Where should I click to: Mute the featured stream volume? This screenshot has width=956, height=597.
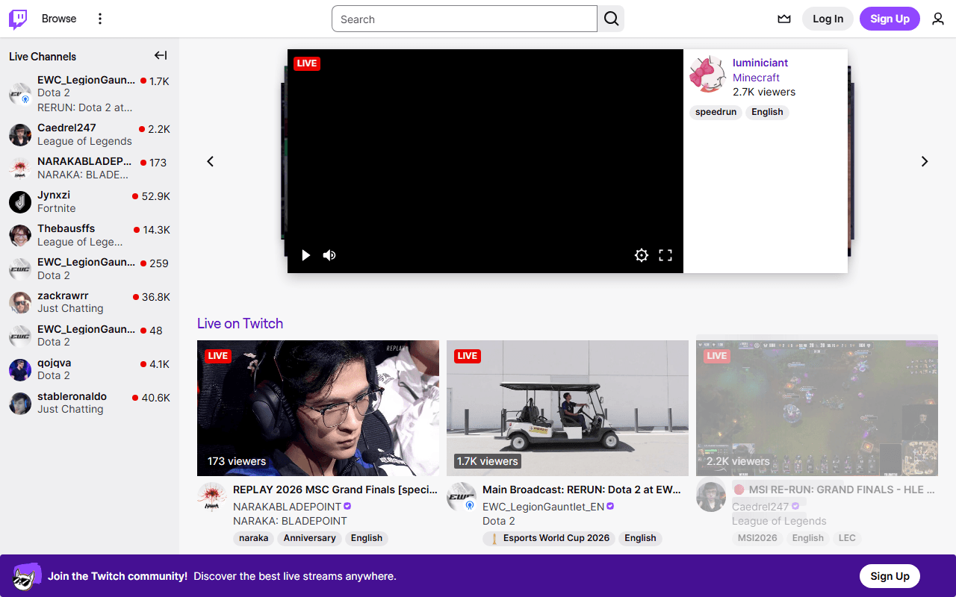tap(329, 255)
